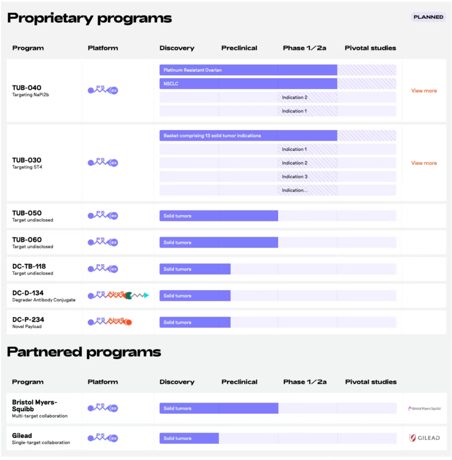Click the Gilead row platform icon
This screenshot has height=460, width=452.
[x=103, y=438]
